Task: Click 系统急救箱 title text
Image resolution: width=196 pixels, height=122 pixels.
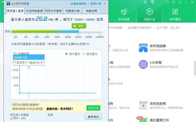Action: 158,103
